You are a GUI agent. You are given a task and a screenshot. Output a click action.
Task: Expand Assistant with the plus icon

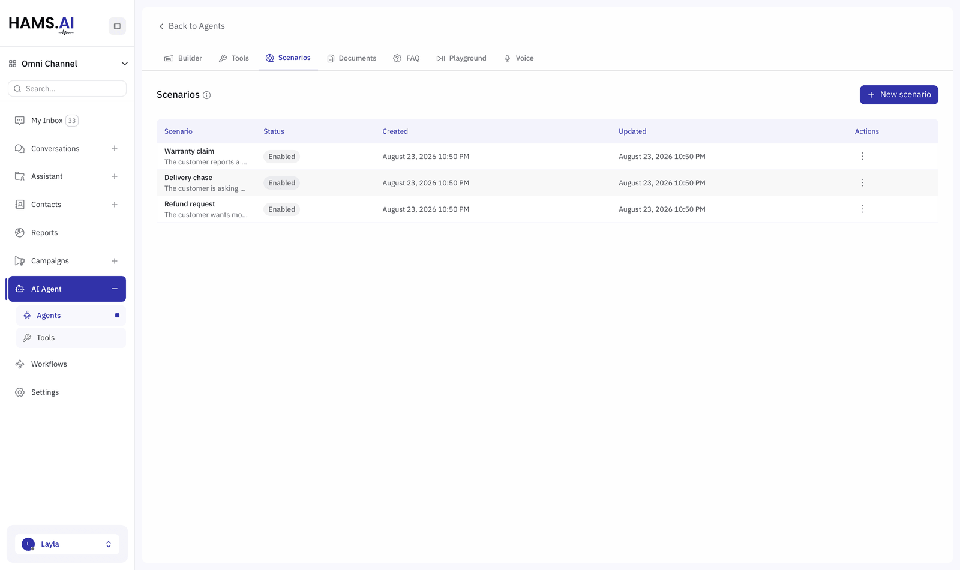click(115, 176)
